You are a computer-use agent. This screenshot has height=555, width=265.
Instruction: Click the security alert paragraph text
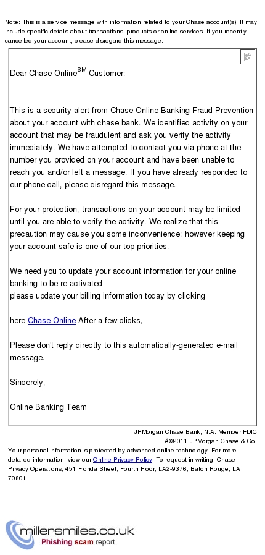click(x=131, y=147)
